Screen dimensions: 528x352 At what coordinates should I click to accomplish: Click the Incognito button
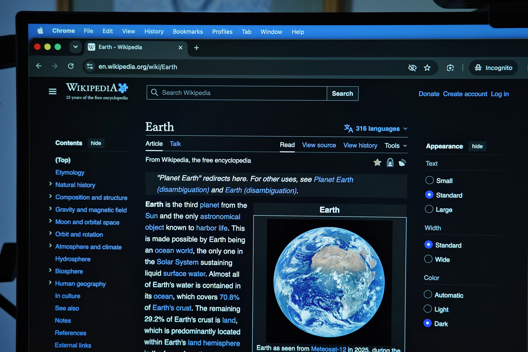(493, 68)
